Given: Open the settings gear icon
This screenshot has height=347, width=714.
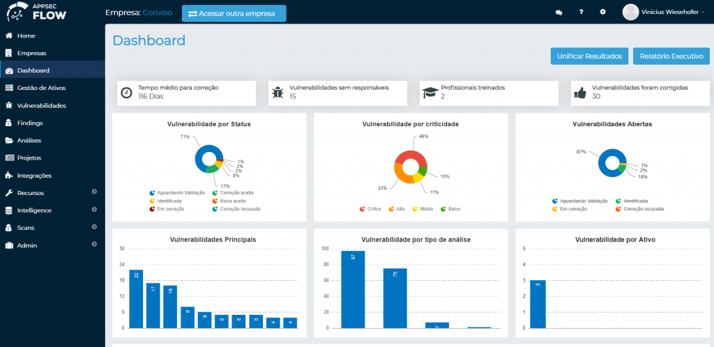Looking at the screenshot, I should (x=603, y=13).
